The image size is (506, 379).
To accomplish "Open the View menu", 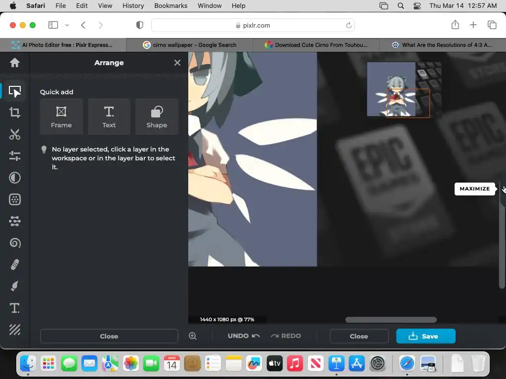I will point(105,6).
